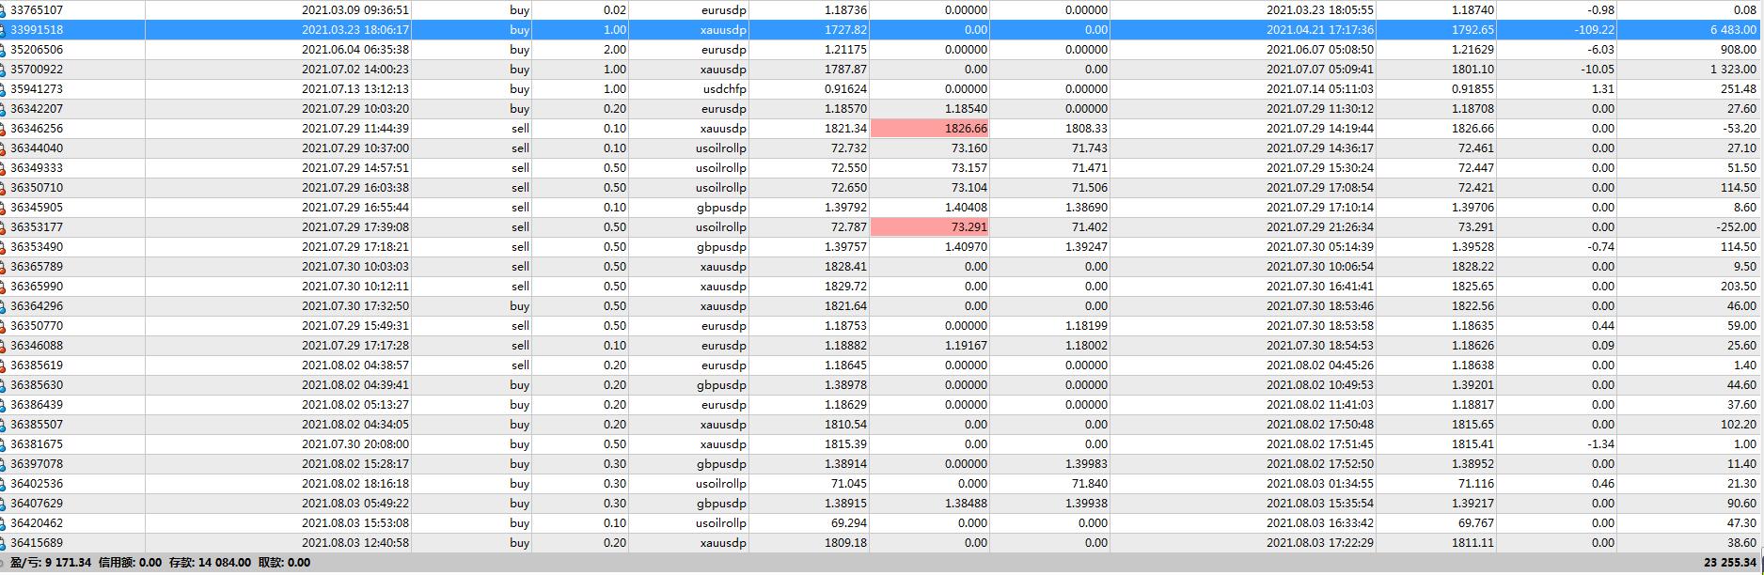1764x575 pixels.
Task: Select order number 36346088
Action: 37,346
